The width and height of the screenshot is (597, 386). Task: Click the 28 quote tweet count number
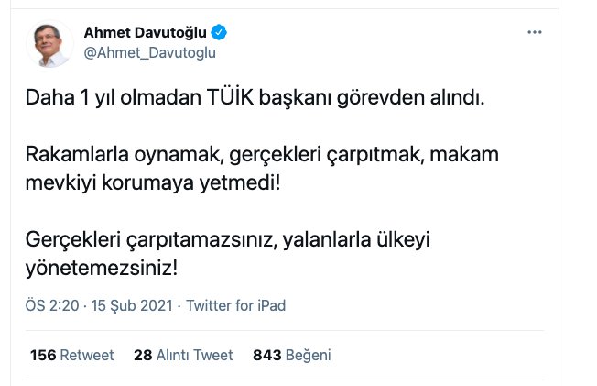point(142,355)
